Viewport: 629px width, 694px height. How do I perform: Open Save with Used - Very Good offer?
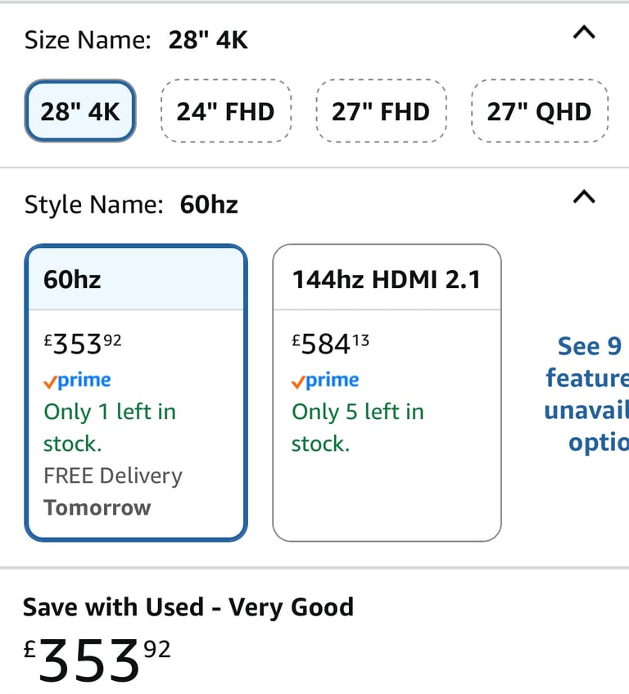(188, 606)
